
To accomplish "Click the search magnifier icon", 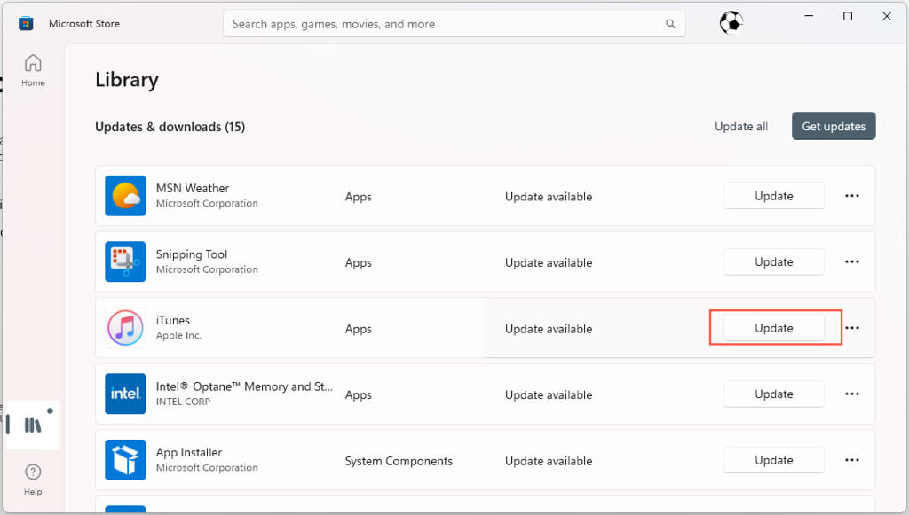I will pos(669,24).
